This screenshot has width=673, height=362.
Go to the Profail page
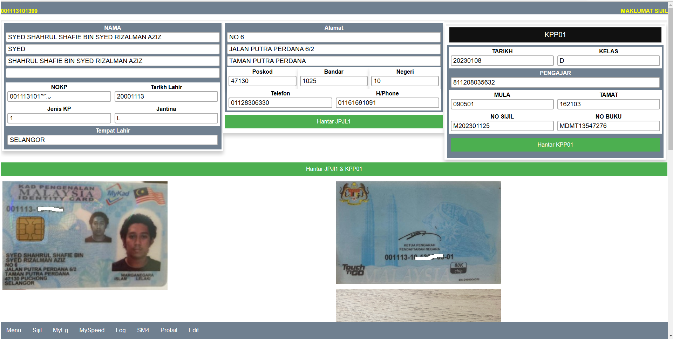(169, 330)
